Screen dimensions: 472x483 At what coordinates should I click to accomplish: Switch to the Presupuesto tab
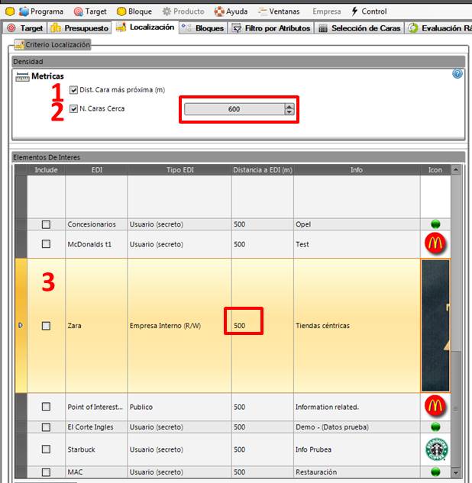(x=80, y=28)
